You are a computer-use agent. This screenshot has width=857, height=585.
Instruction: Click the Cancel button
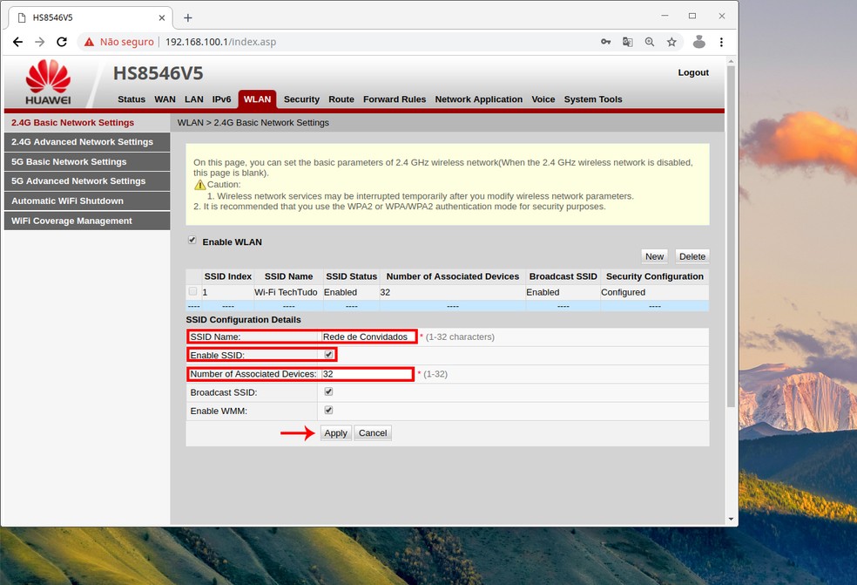pyautogui.click(x=373, y=433)
